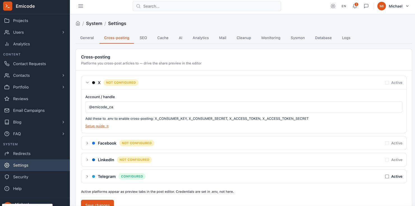Click System in the breadcrumb
The width and height of the screenshot is (415, 206).
coord(94,24)
